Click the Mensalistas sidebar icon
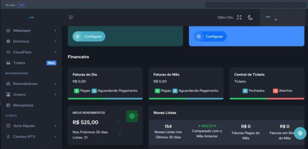 (8, 105)
